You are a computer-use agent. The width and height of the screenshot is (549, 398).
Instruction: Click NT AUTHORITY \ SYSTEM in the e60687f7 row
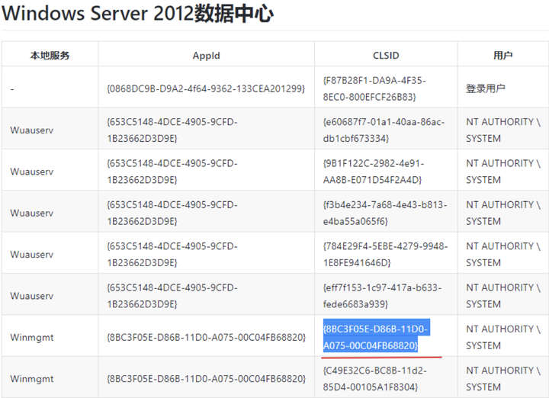(x=503, y=130)
